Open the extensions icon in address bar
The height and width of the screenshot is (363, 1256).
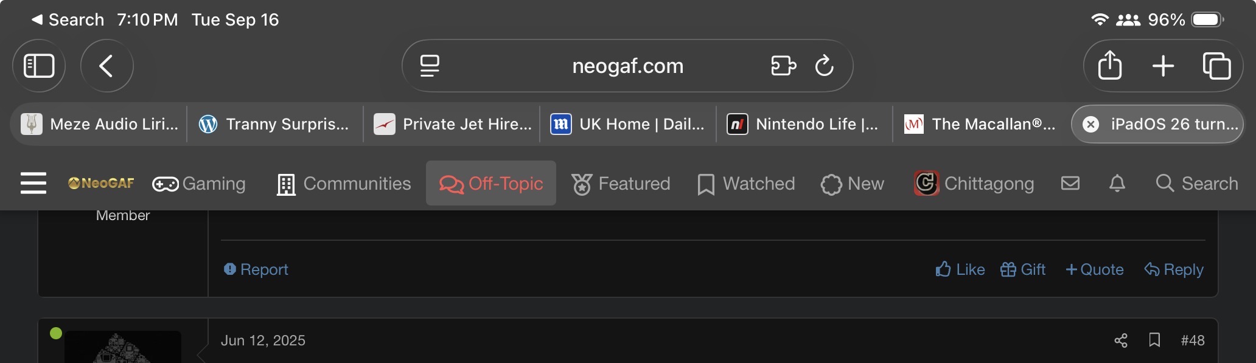click(x=783, y=66)
